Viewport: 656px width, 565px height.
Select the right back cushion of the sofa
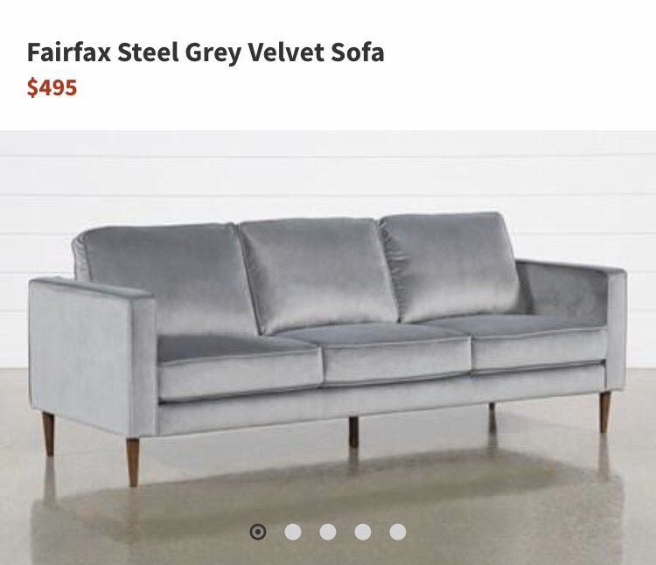454,268
